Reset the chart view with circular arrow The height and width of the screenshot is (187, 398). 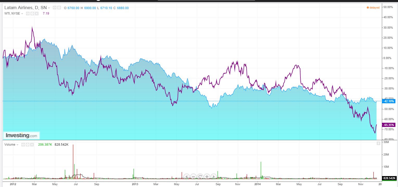[200, 177]
